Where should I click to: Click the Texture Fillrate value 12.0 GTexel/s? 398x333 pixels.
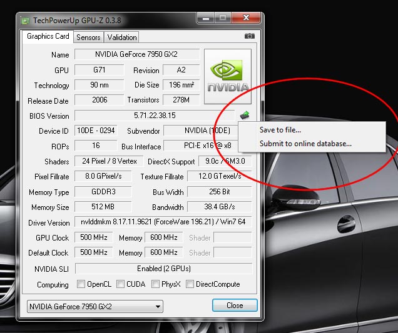(x=220, y=176)
